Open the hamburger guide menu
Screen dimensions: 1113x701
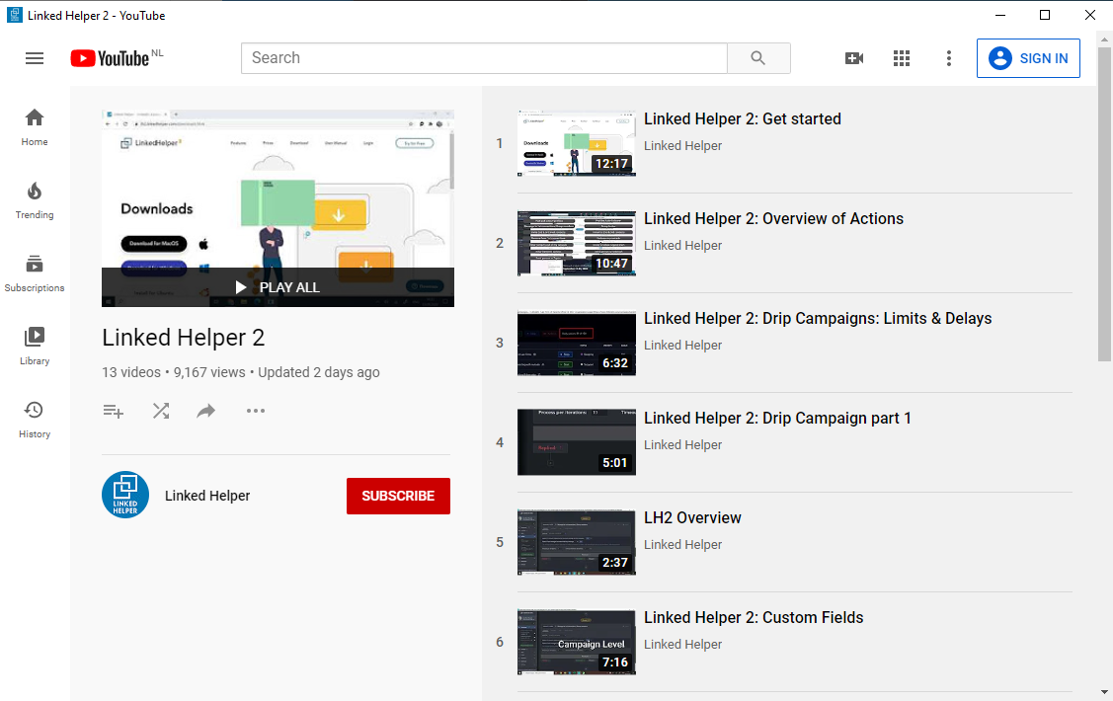click(34, 58)
